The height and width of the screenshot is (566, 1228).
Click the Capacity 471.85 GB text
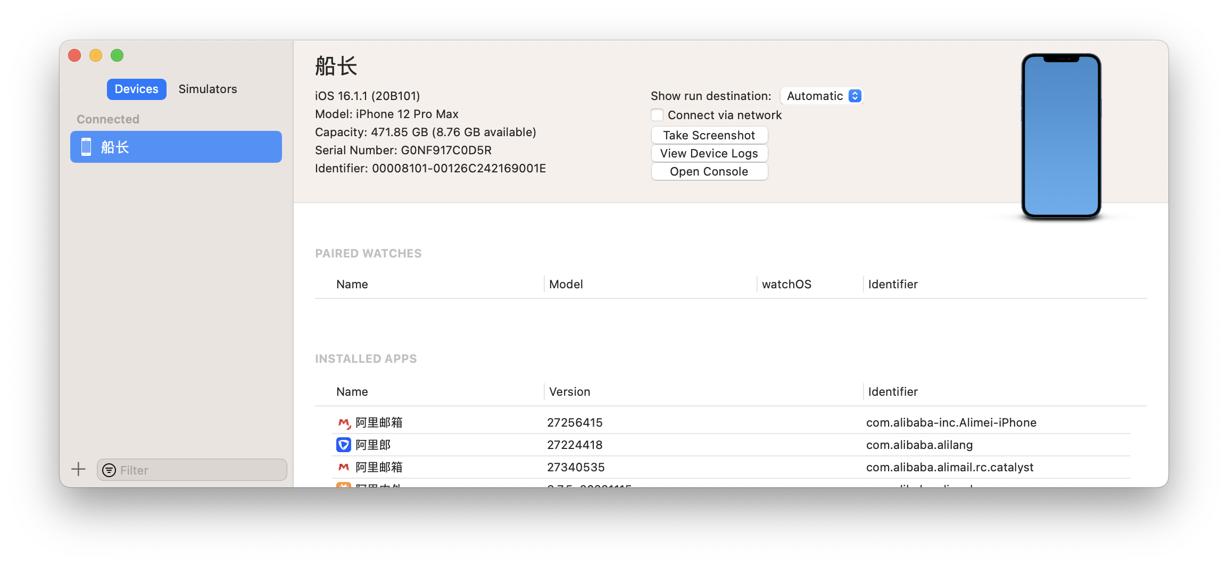coord(426,132)
